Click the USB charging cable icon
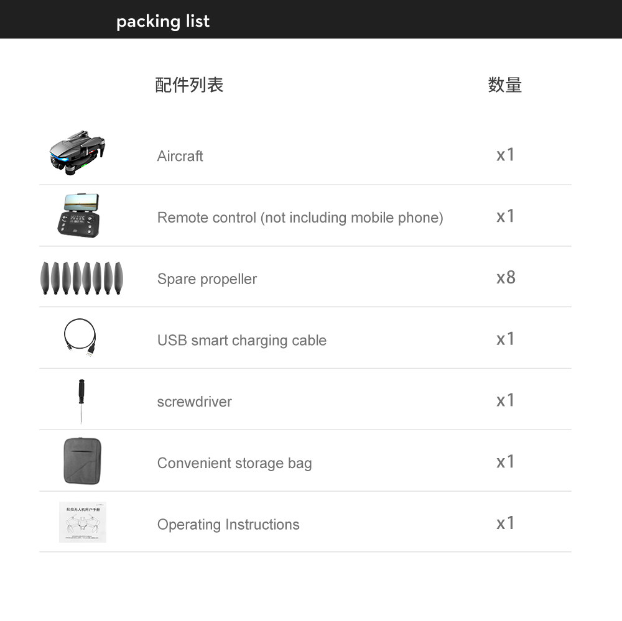This screenshot has width=622, height=621. point(81,337)
